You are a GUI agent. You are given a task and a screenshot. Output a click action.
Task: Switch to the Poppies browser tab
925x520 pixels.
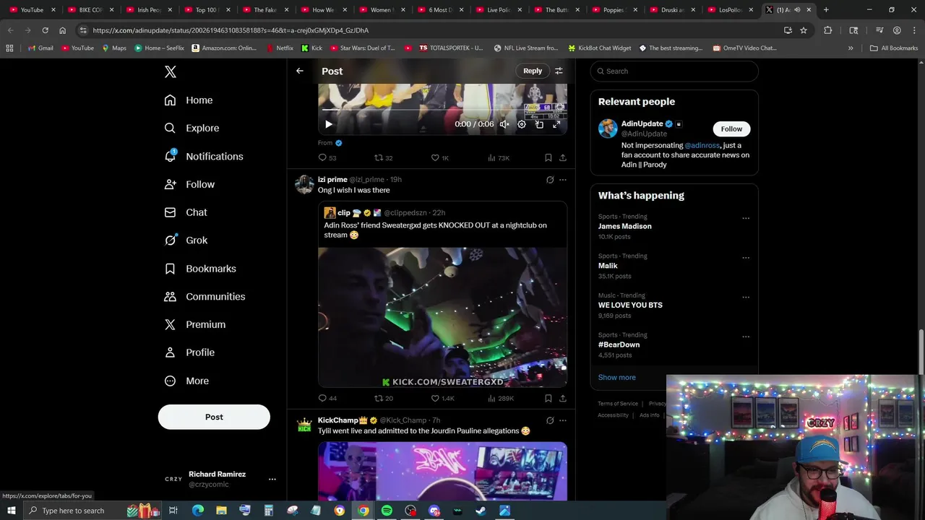pos(614,9)
